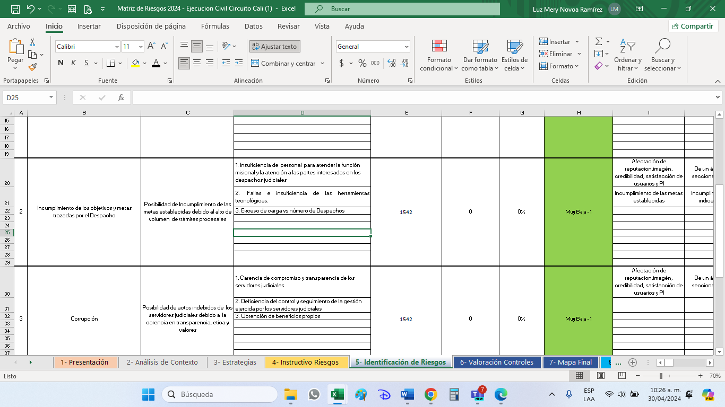
Task: Switch to the Datos ribbon tab
Action: pos(254,26)
